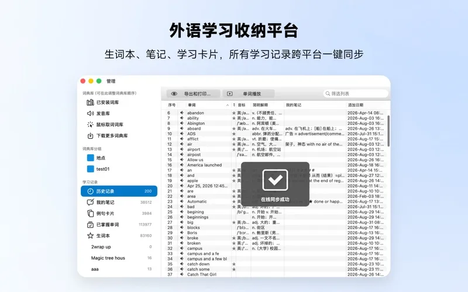
Task: Sort by the arrow-marked star column header
Action: pos(234,105)
